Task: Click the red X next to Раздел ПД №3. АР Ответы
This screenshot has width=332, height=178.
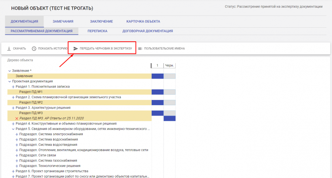Action: pos(17,118)
